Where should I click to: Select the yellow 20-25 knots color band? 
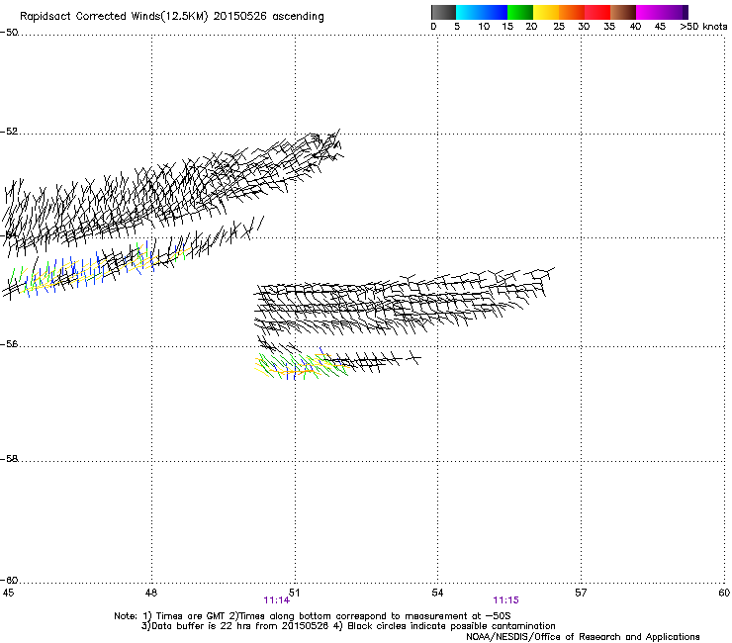(x=546, y=12)
